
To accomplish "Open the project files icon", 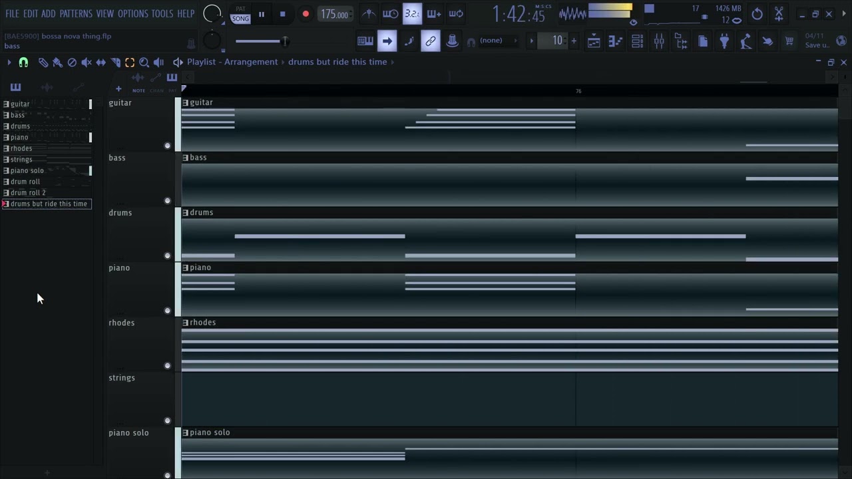I will tap(703, 41).
